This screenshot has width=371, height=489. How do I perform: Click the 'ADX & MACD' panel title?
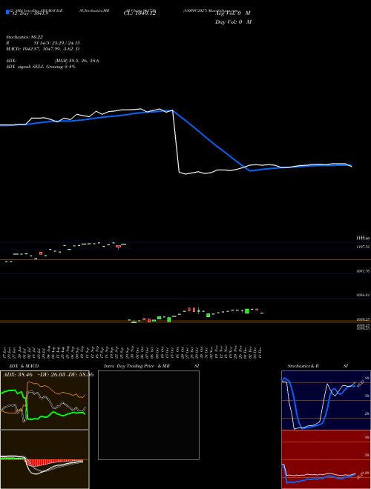(x=24, y=366)
